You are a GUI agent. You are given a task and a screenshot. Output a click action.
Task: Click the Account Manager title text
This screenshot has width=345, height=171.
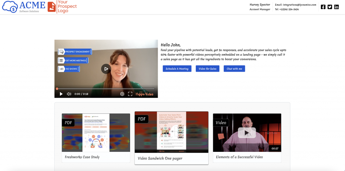click(260, 9)
